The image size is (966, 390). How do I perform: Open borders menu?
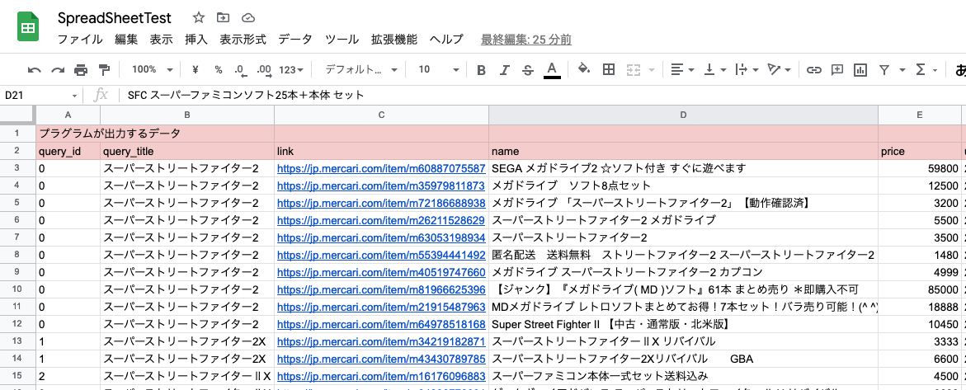pyautogui.click(x=609, y=69)
